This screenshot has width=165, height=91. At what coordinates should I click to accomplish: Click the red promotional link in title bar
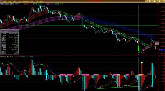pos(95,1)
